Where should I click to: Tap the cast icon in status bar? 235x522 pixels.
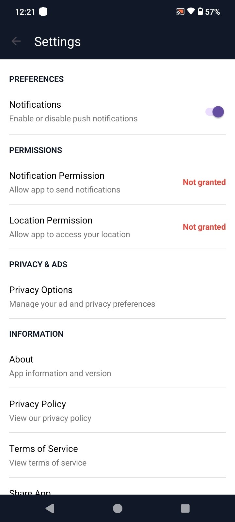(180, 12)
